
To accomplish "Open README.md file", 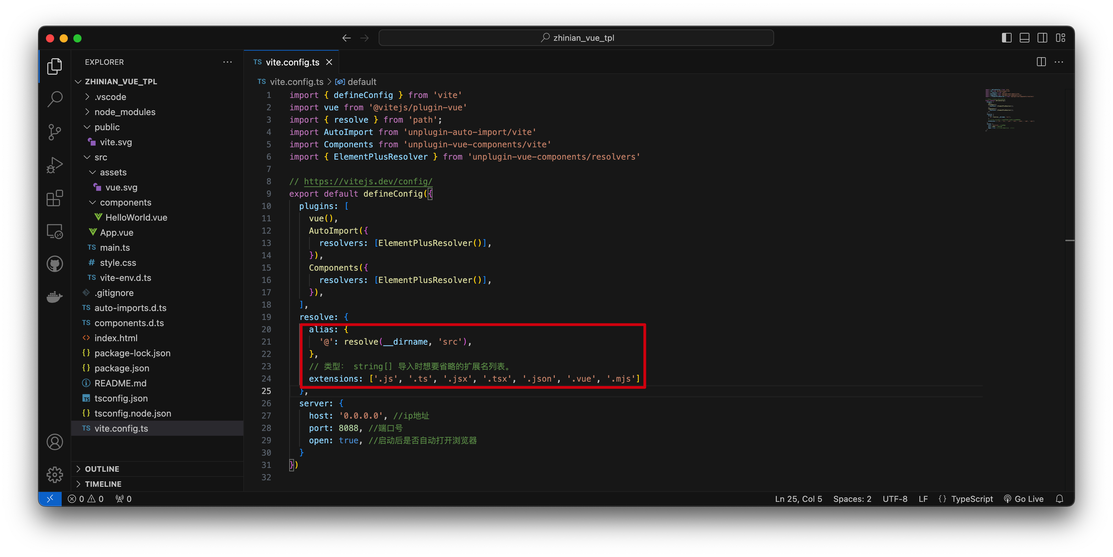I will [x=157, y=383].
